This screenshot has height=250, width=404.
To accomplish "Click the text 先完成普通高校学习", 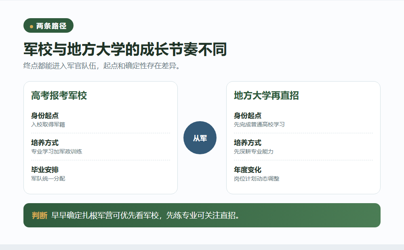I will pos(259,125).
